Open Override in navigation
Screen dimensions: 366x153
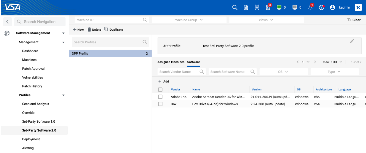click(x=28, y=113)
